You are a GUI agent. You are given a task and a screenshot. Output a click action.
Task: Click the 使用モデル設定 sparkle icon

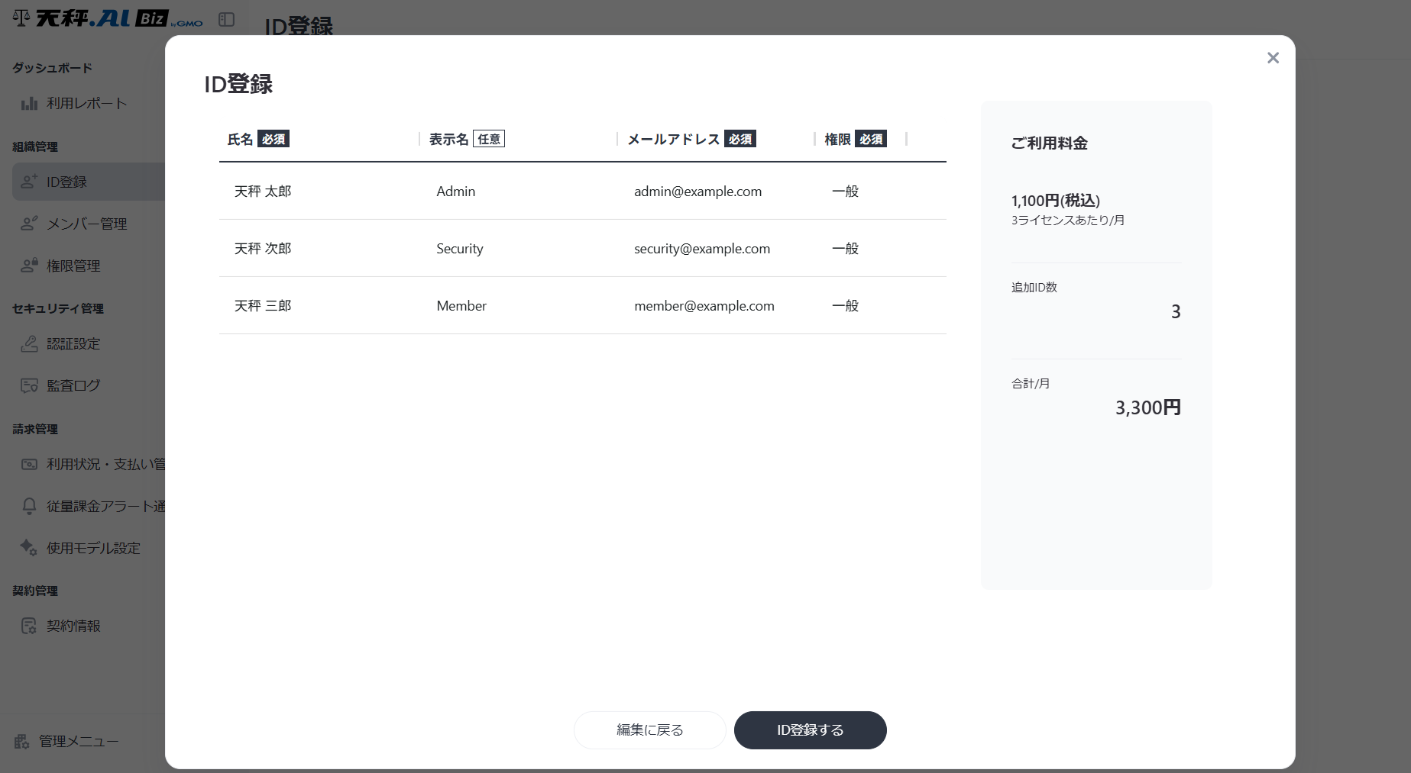[29, 548]
